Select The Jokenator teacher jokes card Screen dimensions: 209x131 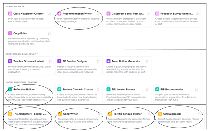coord(30,118)
